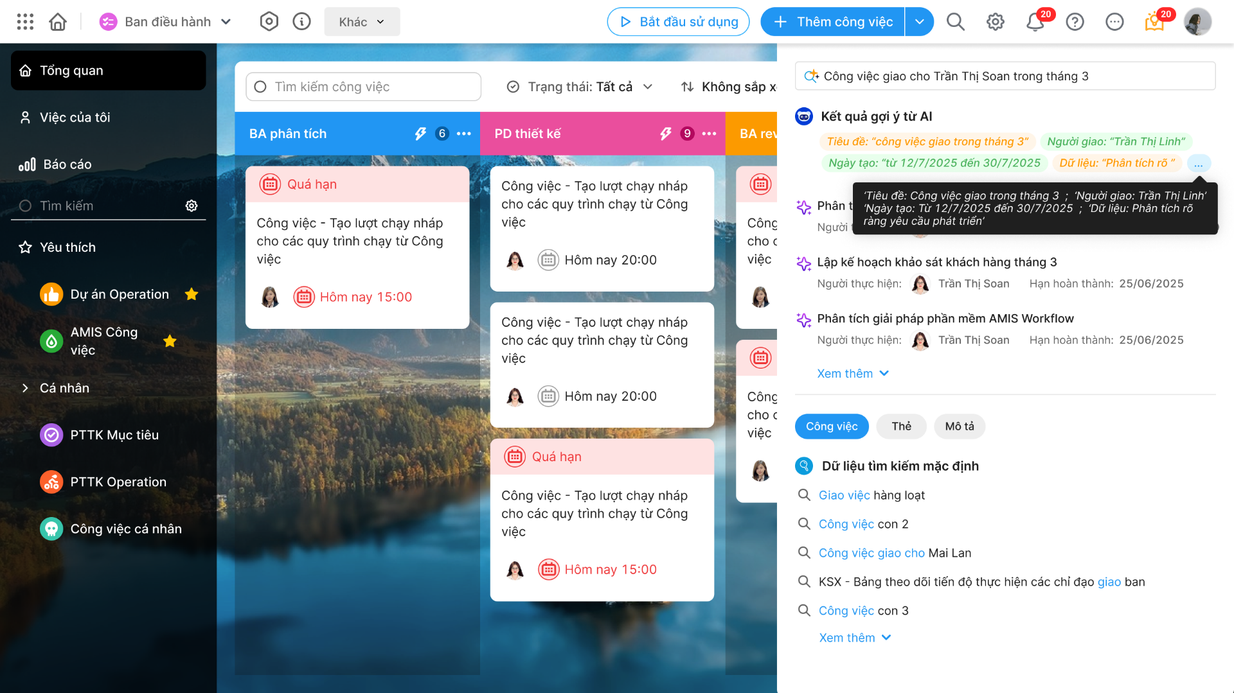
Task: Click lightning icon on BA phân tích column
Action: point(420,134)
